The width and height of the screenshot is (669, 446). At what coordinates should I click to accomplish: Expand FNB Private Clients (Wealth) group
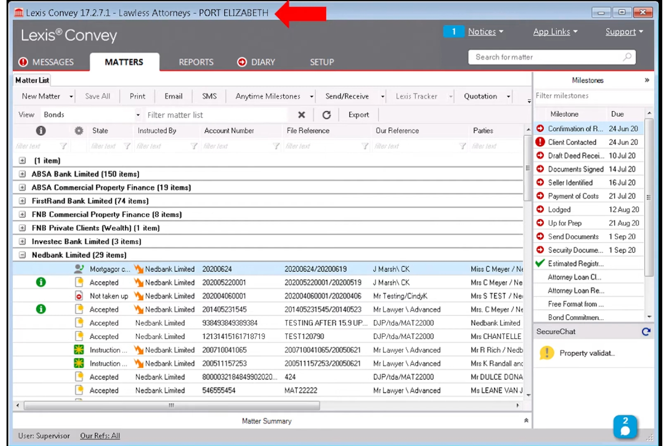click(x=22, y=228)
